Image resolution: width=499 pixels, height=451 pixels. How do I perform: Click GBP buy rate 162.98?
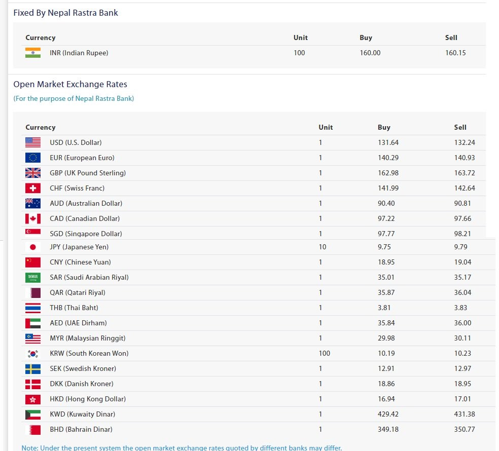tap(388, 173)
